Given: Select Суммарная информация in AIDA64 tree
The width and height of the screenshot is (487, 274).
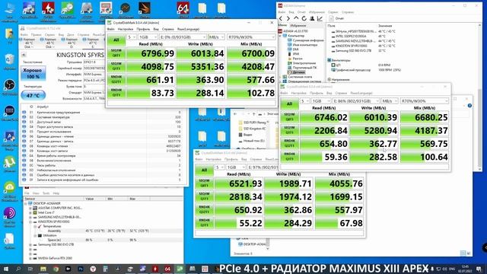Looking at the screenshot, I should tap(307, 40).
